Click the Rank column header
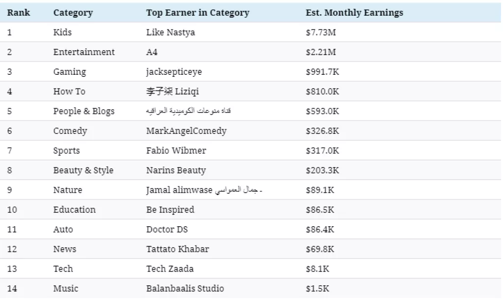Viewport: 503px width, 301px height. click(18, 13)
